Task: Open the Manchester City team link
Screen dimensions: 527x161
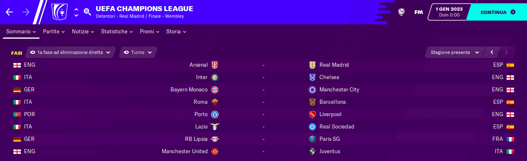Action: tap(339, 90)
